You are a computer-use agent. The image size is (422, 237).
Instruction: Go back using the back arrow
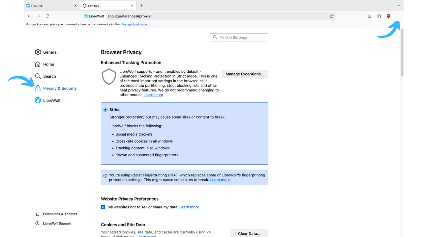click(29, 16)
